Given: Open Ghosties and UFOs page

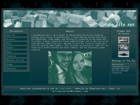Looking at the screenshot, I should point(16,60).
